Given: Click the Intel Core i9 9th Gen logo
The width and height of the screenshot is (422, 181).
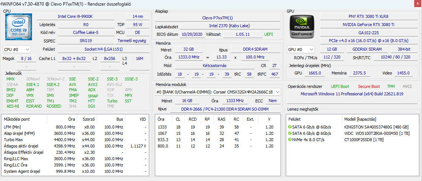Looking at the screenshot, I should coord(19,27).
